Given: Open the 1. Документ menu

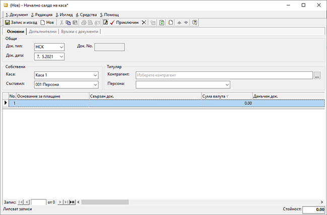Looking at the screenshot, I should click(x=17, y=15).
